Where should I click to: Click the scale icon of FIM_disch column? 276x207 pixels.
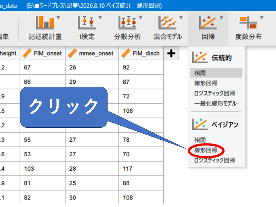(x=126, y=53)
